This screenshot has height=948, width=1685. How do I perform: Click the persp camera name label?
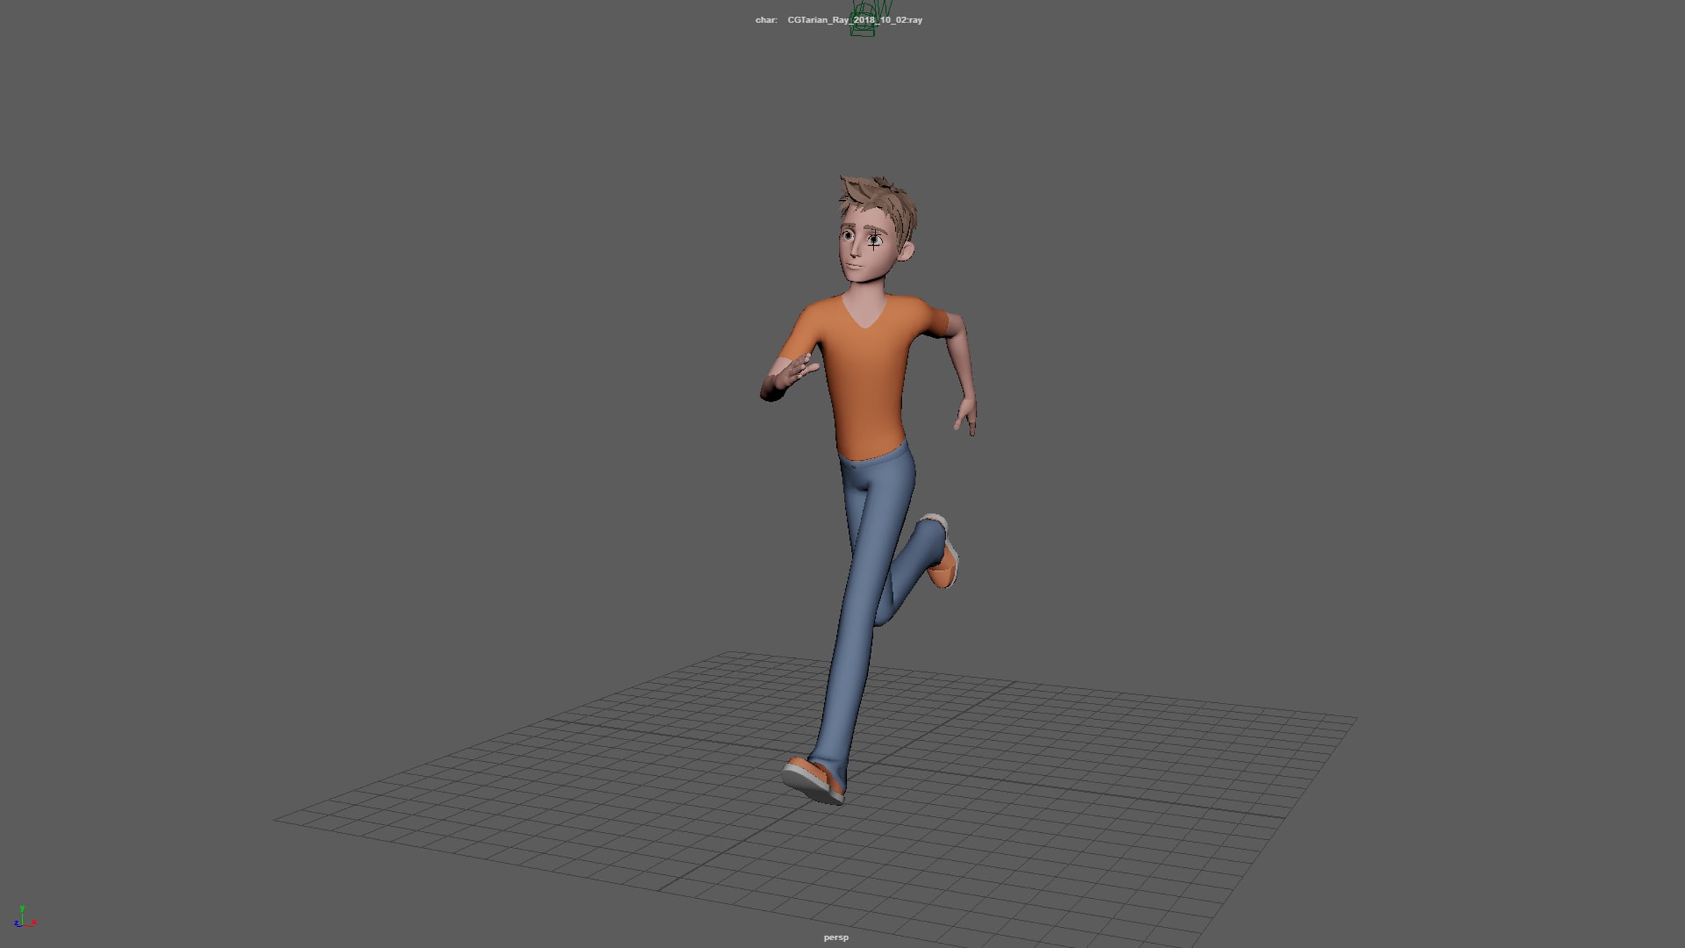coord(835,937)
